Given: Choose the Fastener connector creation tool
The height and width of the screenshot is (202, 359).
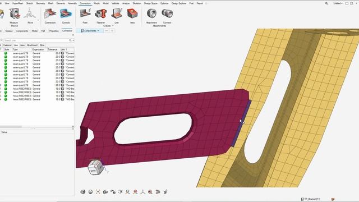Looking at the screenshot, I should [101, 13].
